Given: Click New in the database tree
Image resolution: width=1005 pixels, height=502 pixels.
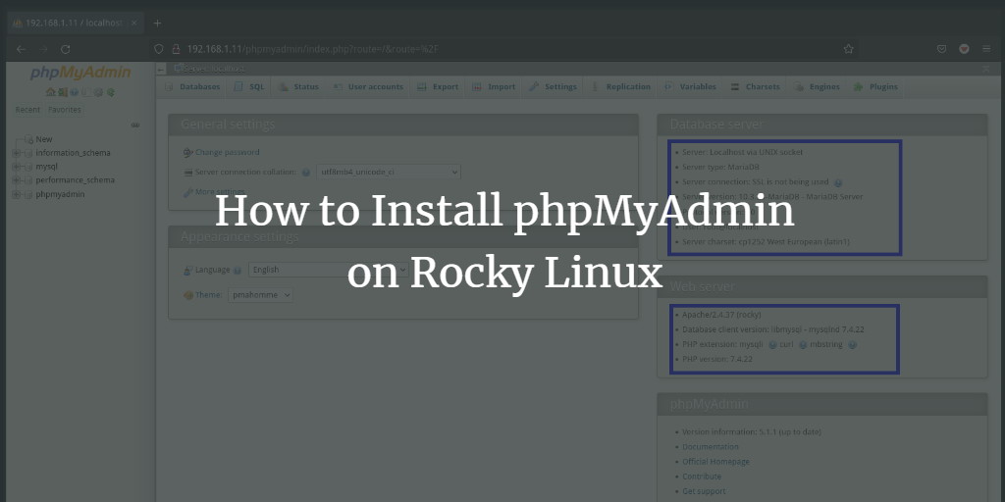Looking at the screenshot, I should coord(44,139).
